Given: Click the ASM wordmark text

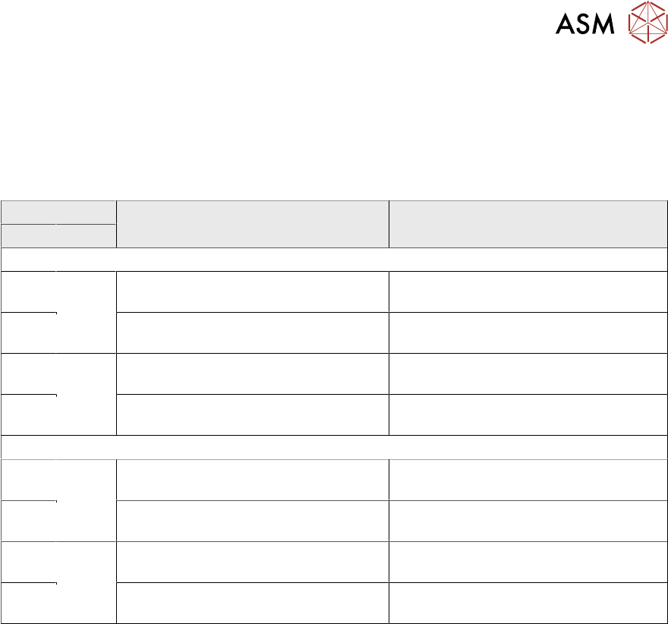Looking at the screenshot, I should click(584, 25).
